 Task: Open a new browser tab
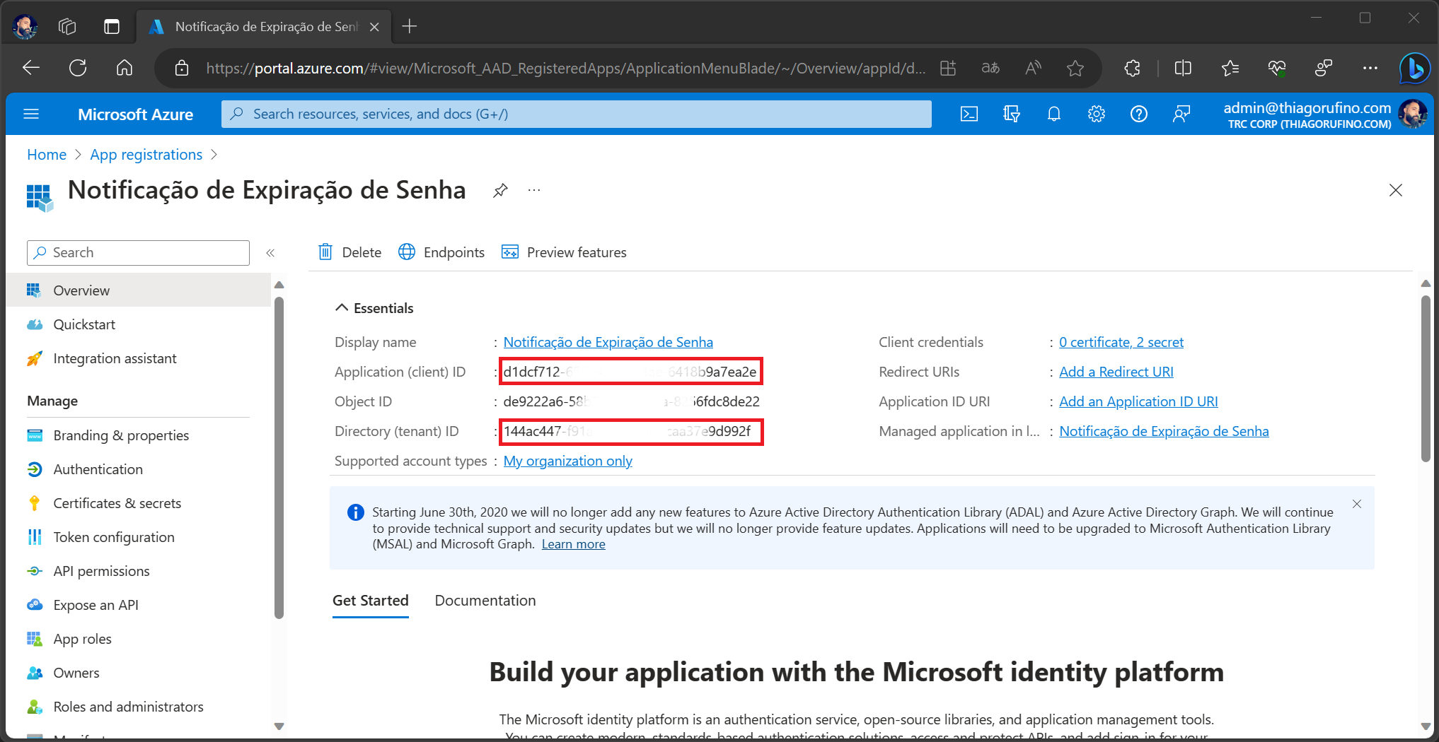click(410, 26)
